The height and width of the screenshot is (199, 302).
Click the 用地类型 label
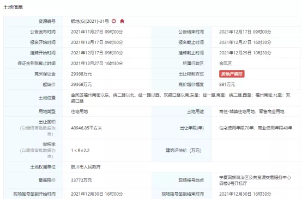coord(47,111)
